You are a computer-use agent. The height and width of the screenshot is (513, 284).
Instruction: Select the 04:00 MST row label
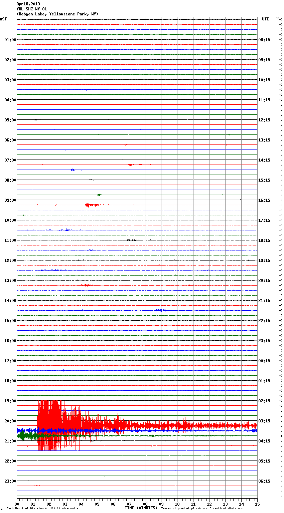(x=10, y=100)
